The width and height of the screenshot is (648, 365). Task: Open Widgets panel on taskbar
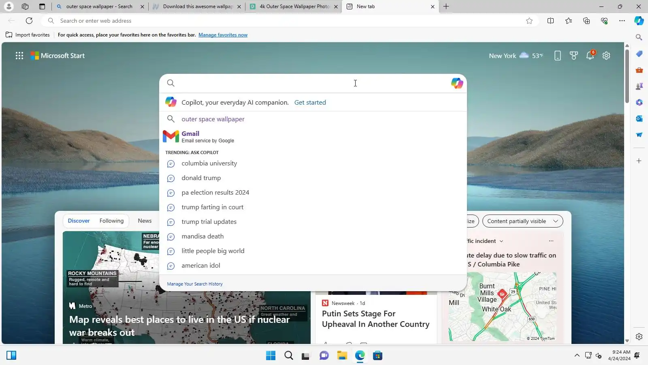point(11,356)
